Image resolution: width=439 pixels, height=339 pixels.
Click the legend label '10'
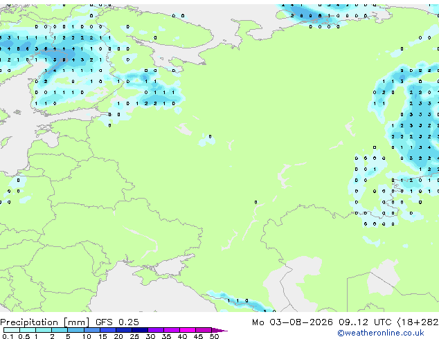point(87,336)
